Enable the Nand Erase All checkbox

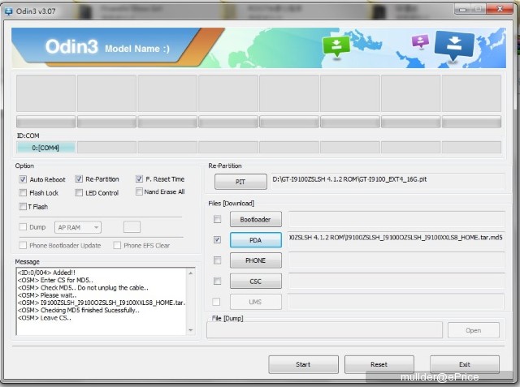click(x=139, y=191)
